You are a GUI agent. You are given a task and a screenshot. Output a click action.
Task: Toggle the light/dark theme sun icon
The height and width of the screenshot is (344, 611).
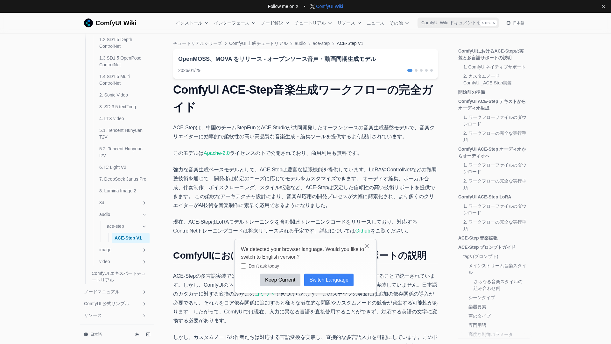[x=137, y=334]
